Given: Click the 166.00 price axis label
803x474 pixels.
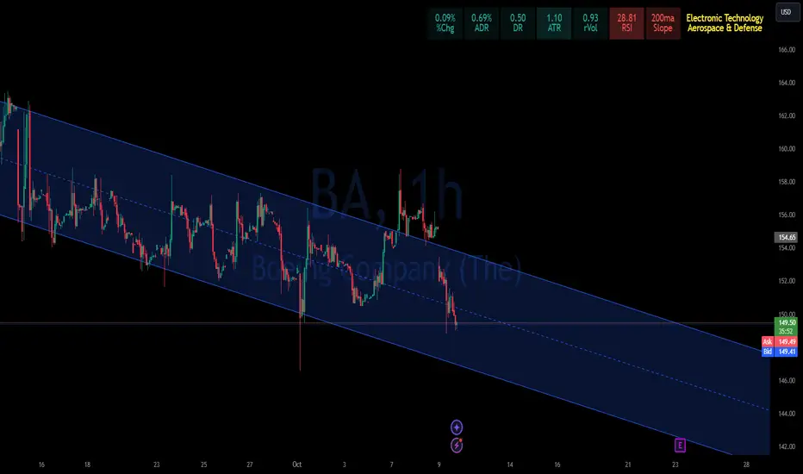Looking at the screenshot, I should click(787, 50).
